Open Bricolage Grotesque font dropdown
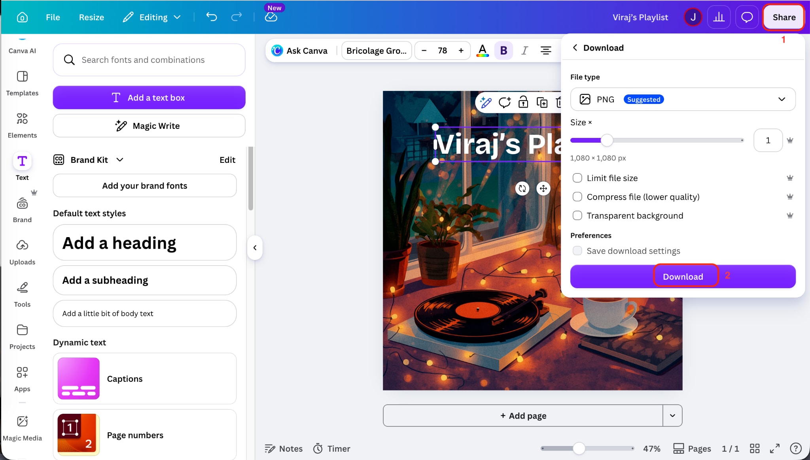810x460 pixels. tap(377, 51)
